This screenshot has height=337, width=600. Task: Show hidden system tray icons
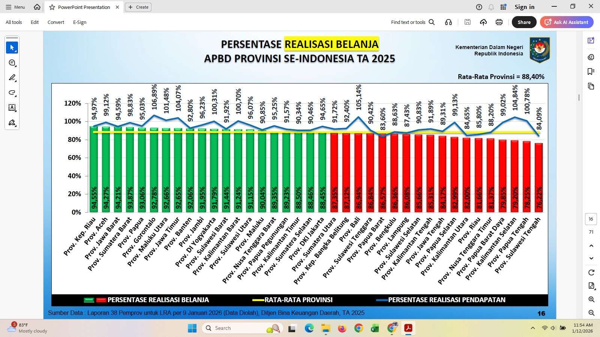tap(532, 328)
